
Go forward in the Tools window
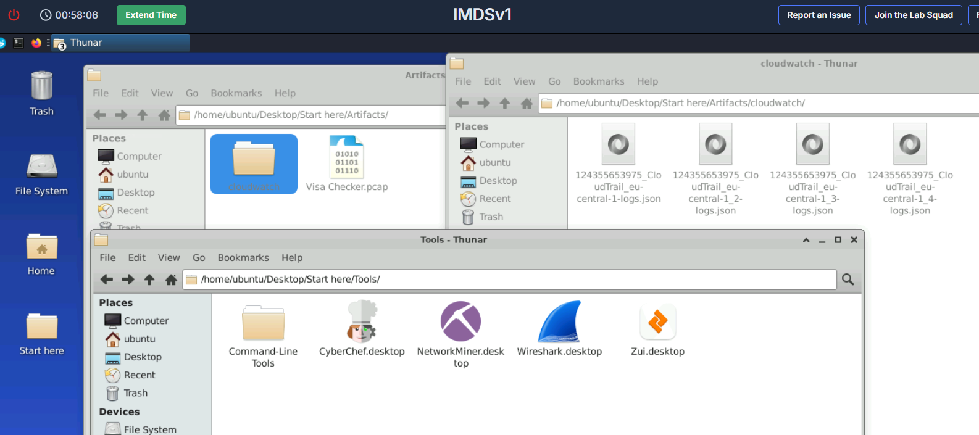tap(128, 280)
